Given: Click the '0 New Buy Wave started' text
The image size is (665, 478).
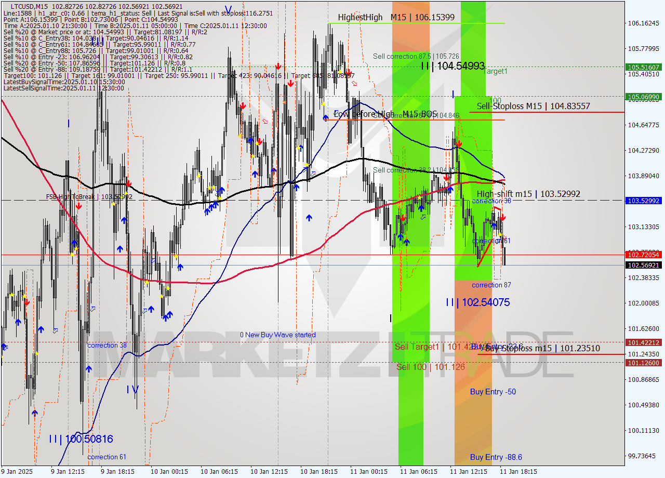Looking at the screenshot, I should coord(277,335).
